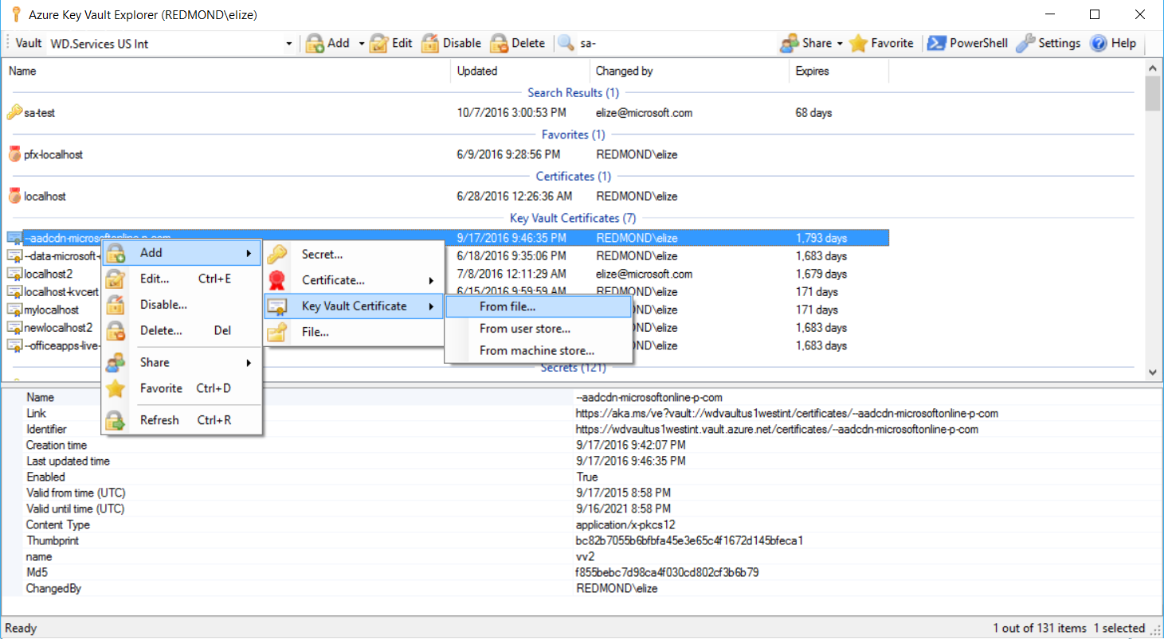1164x639 pixels.
Task: Select Key Vault Certificate submenu entry
Action: coord(354,306)
